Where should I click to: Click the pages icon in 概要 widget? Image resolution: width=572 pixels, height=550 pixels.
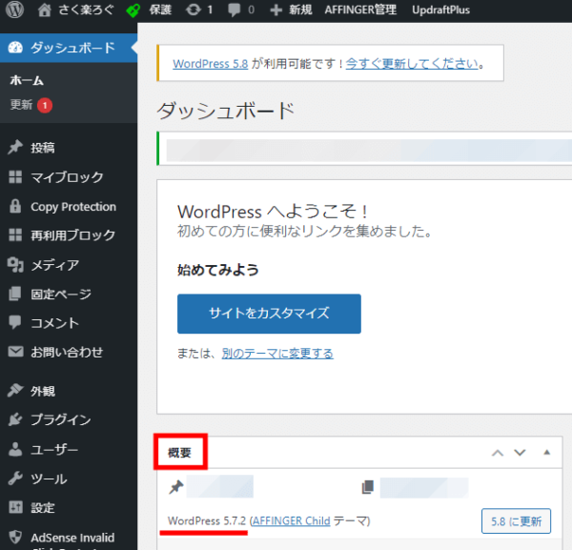pyautogui.click(x=368, y=487)
